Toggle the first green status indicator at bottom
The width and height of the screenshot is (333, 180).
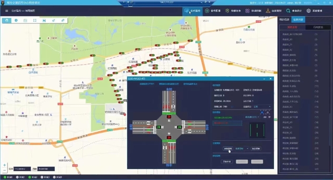tap(5, 177)
